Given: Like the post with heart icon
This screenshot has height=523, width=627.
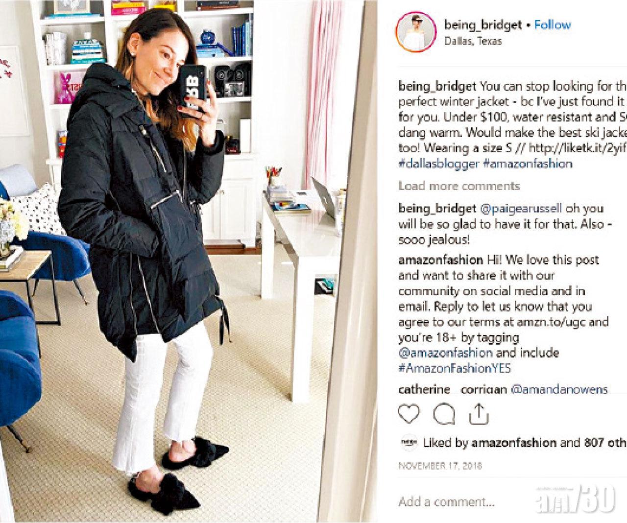Looking at the screenshot, I should 409,414.
